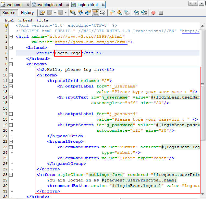Start macro recording with the red circle
Screen dimensions: 206x199
pos(153,13)
